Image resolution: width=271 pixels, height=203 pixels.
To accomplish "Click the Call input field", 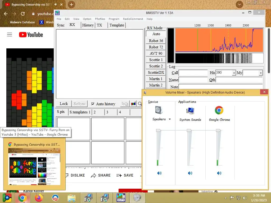I will 193,73.
